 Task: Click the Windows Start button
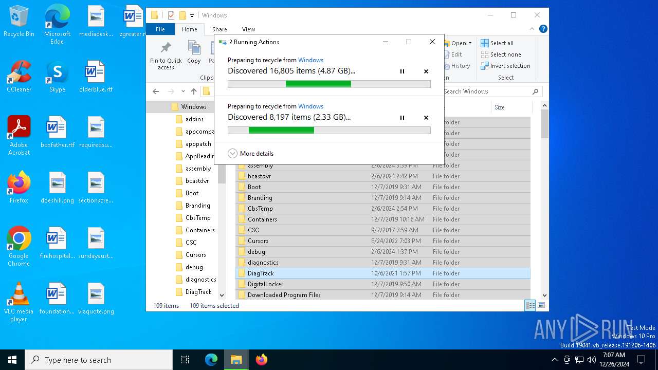[12, 360]
